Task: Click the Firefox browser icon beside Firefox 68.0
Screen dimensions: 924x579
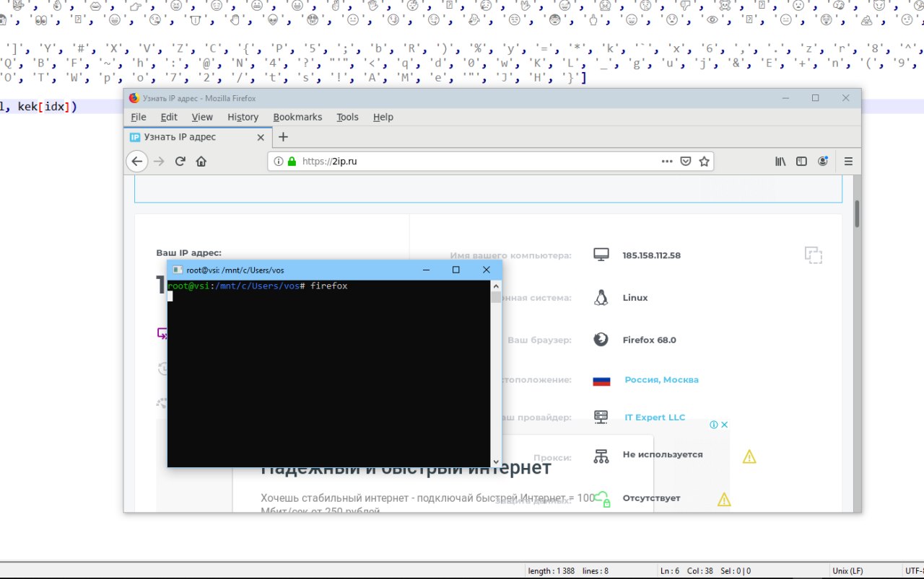Action: (601, 340)
